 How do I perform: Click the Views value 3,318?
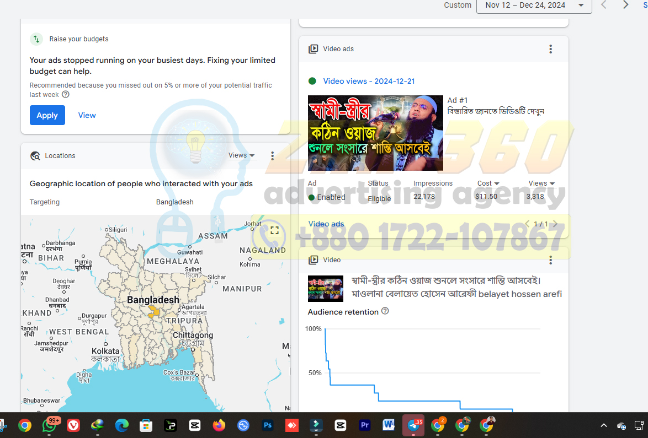pos(535,197)
